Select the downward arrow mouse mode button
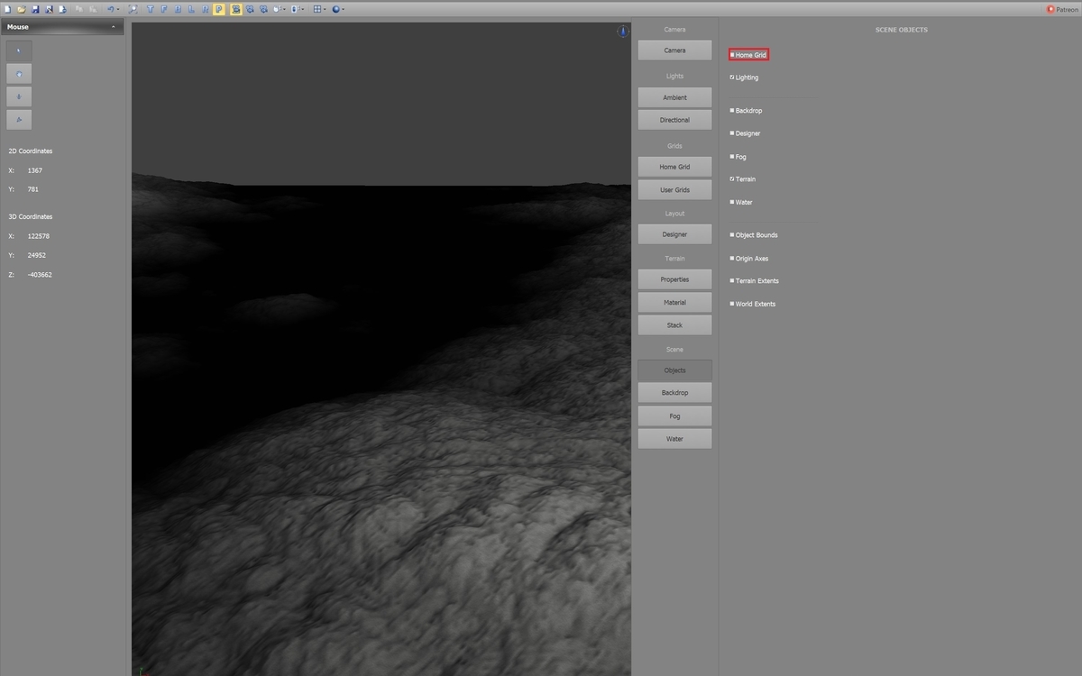This screenshot has height=676, width=1082. click(x=19, y=96)
